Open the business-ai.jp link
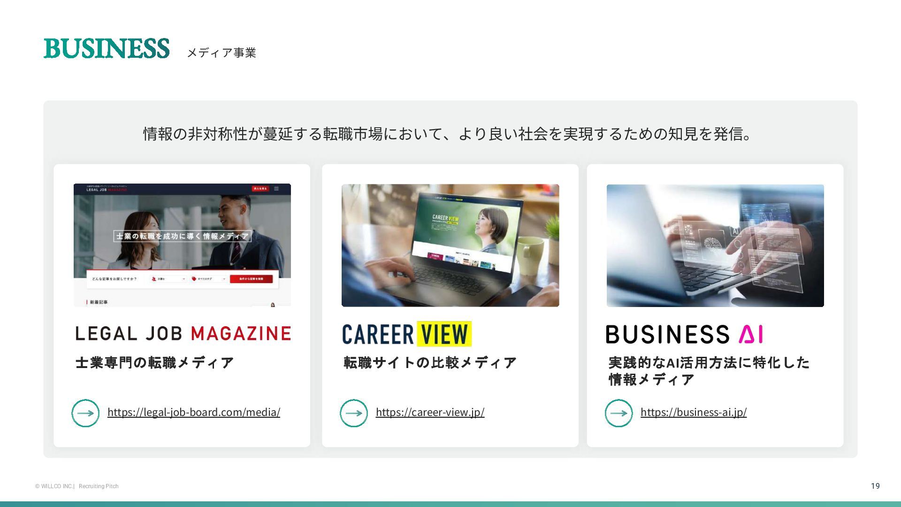 [x=694, y=412]
